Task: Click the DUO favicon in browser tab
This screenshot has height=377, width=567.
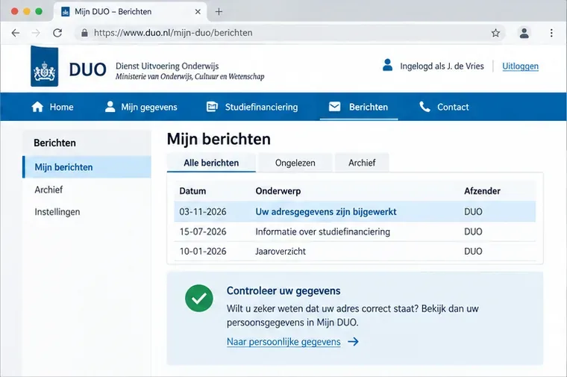Action: (66, 12)
